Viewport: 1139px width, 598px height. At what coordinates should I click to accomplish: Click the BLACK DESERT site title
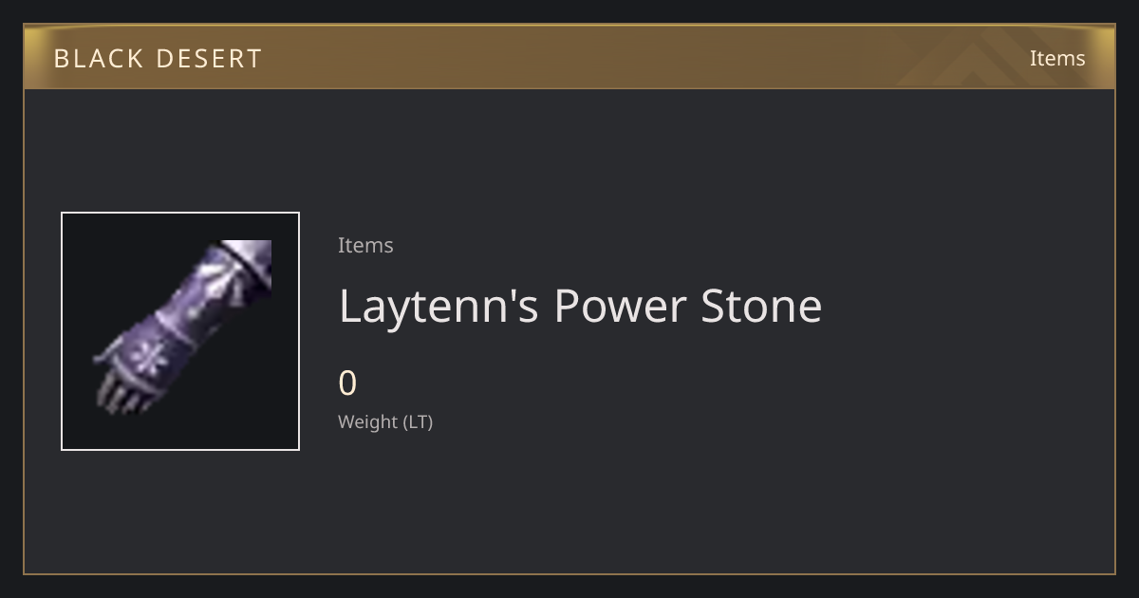(x=158, y=58)
